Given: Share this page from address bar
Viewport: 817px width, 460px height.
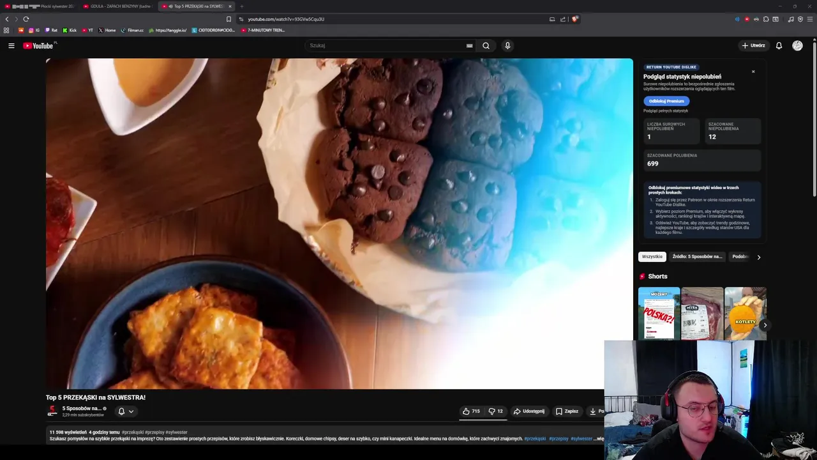Looking at the screenshot, I should coord(563,19).
